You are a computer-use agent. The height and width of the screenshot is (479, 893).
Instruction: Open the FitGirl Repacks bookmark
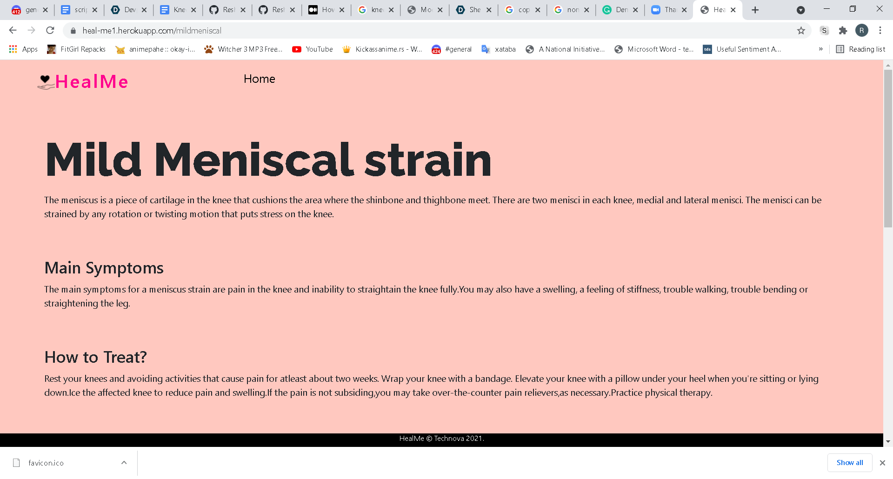point(76,49)
